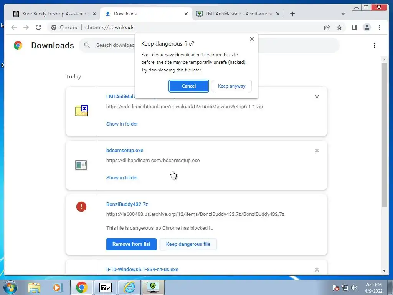Click the cdn.leminhthanh.me download URL
Image resolution: width=393 pixels, height=295 pixels.
[185, 107]
